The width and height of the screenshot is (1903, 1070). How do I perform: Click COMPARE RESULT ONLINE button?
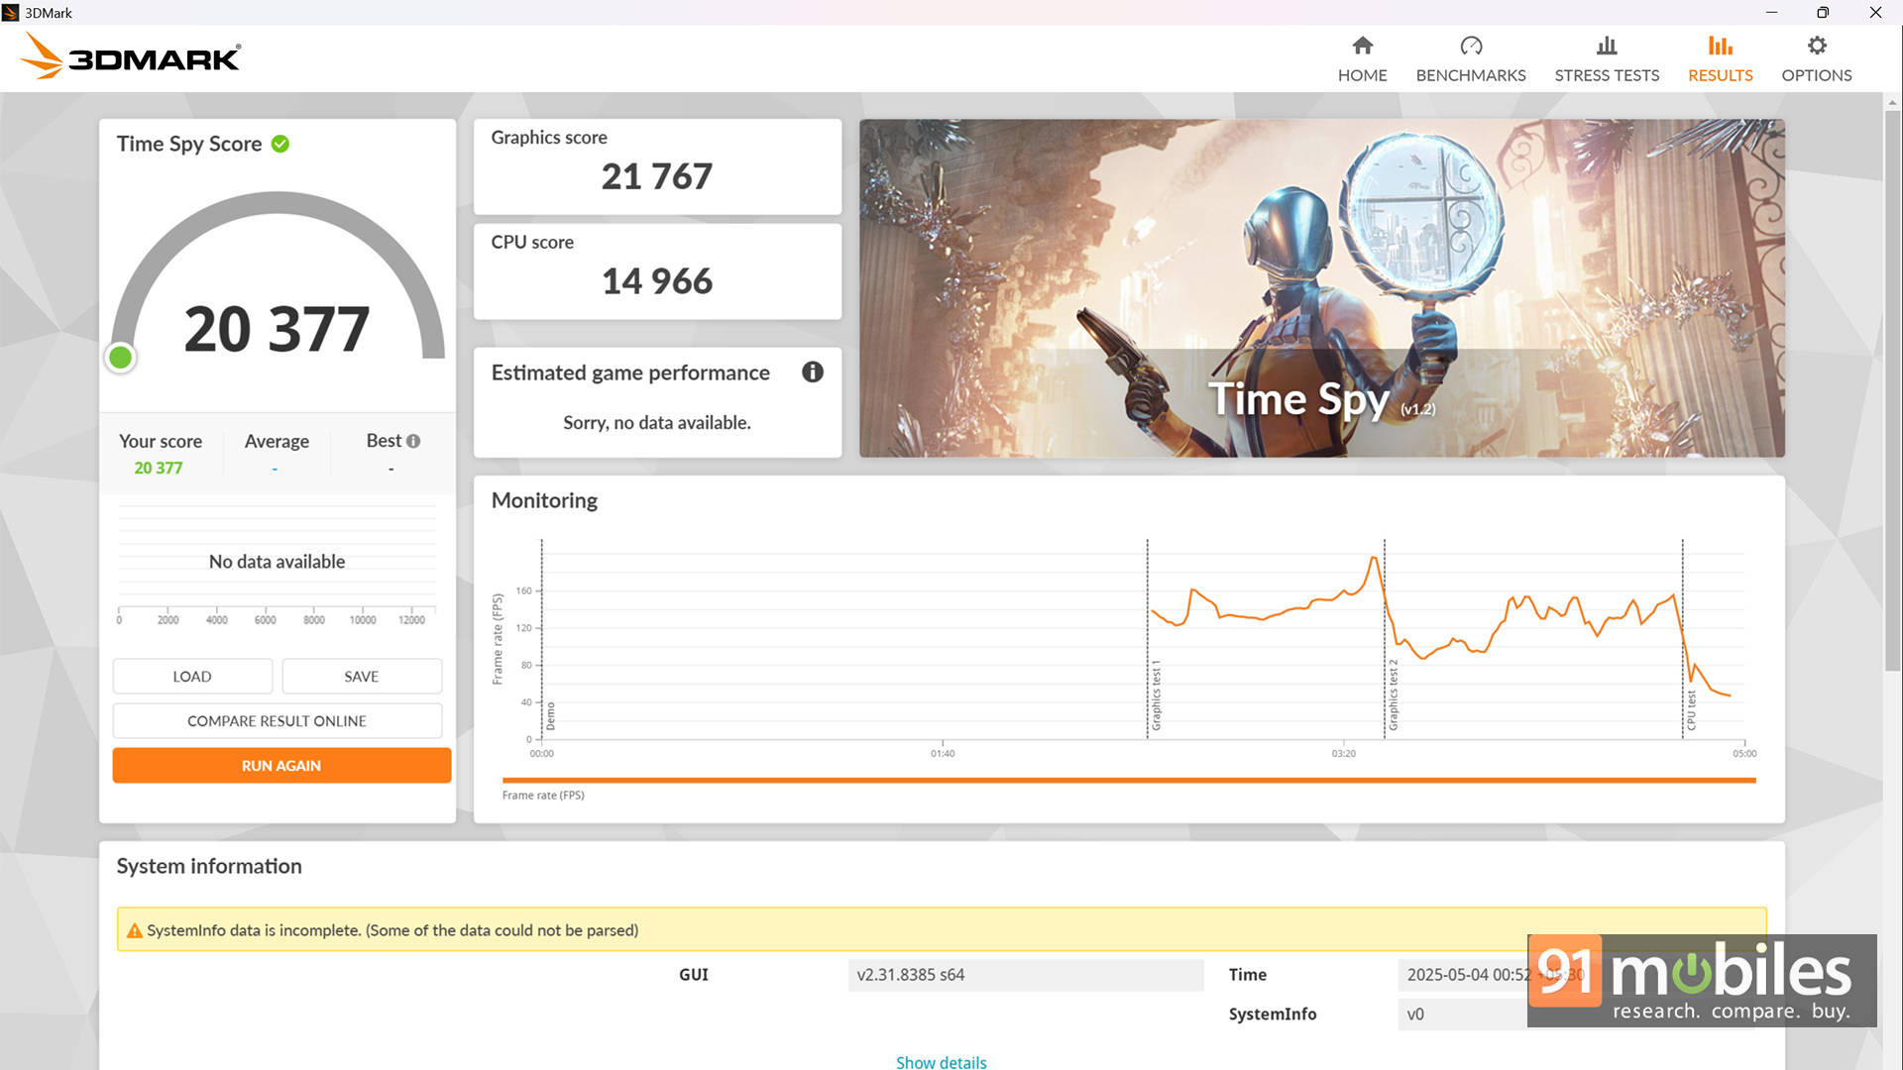pos(278,720)
